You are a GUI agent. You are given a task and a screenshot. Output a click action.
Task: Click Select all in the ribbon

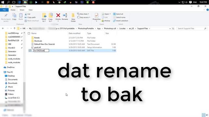pos(118,14)
